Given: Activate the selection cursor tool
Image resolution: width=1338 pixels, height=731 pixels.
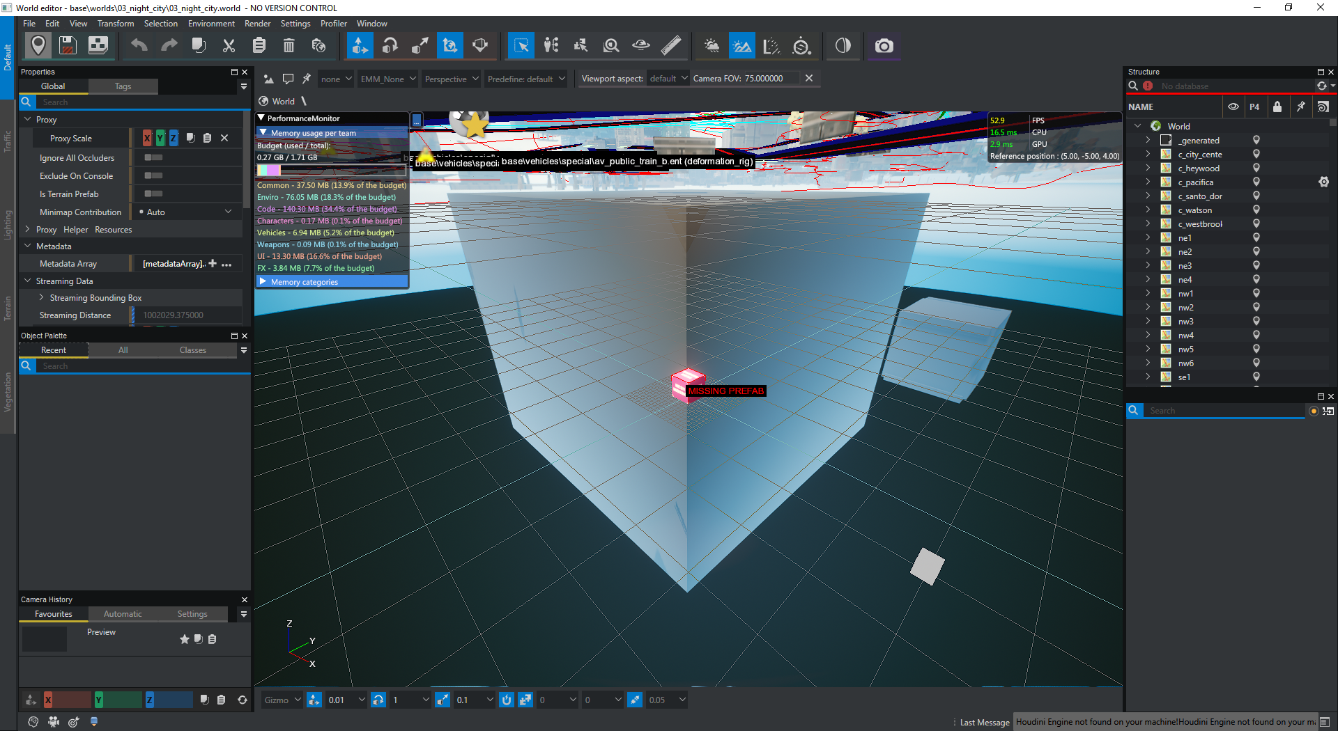Looking at the screenshot, I should tap(521, 46).
